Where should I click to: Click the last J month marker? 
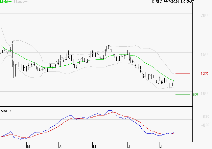pyautogui.click(x=161, y=147)
